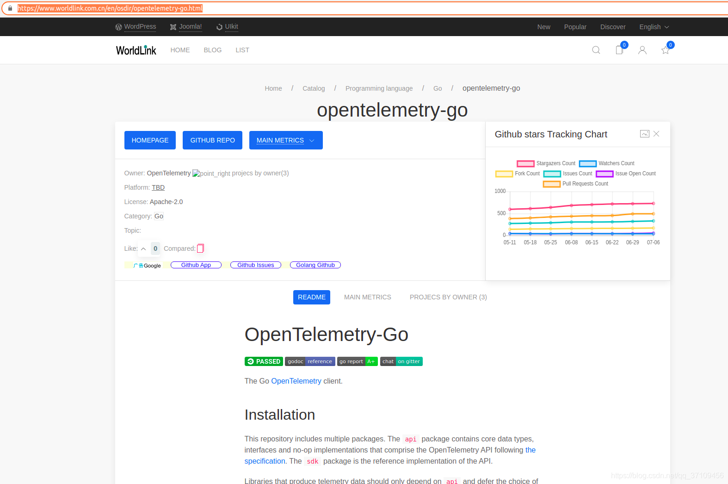Click the Like upvote chevron

143,249
